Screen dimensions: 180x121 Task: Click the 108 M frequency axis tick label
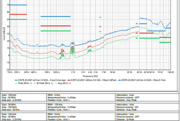tap(171, 72)
